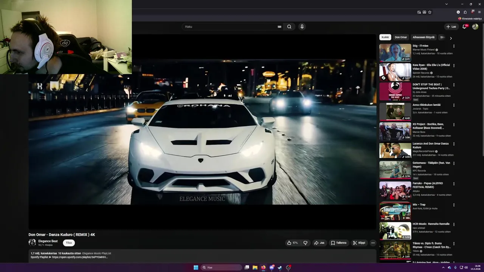Viewport: 484px width, 272px height.
Task: Click picture-in-picture icon in address bar
Action: click(419, 12)
